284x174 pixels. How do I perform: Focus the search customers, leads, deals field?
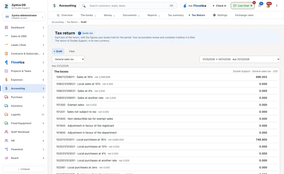pyautogui.click(x=128, y=6)
